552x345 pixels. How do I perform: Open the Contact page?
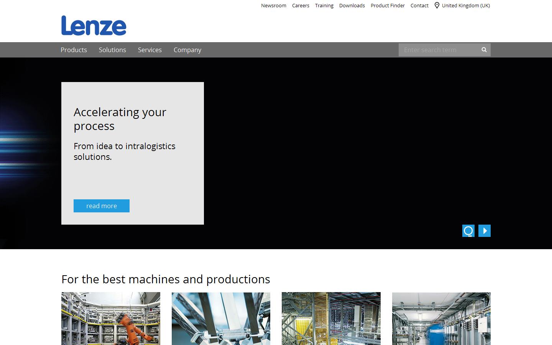click(x=419, y=5)
